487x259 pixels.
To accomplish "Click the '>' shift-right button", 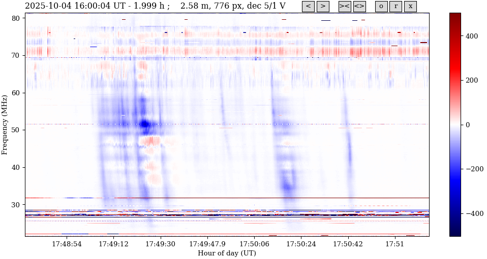I will click(x=323, y=7).
